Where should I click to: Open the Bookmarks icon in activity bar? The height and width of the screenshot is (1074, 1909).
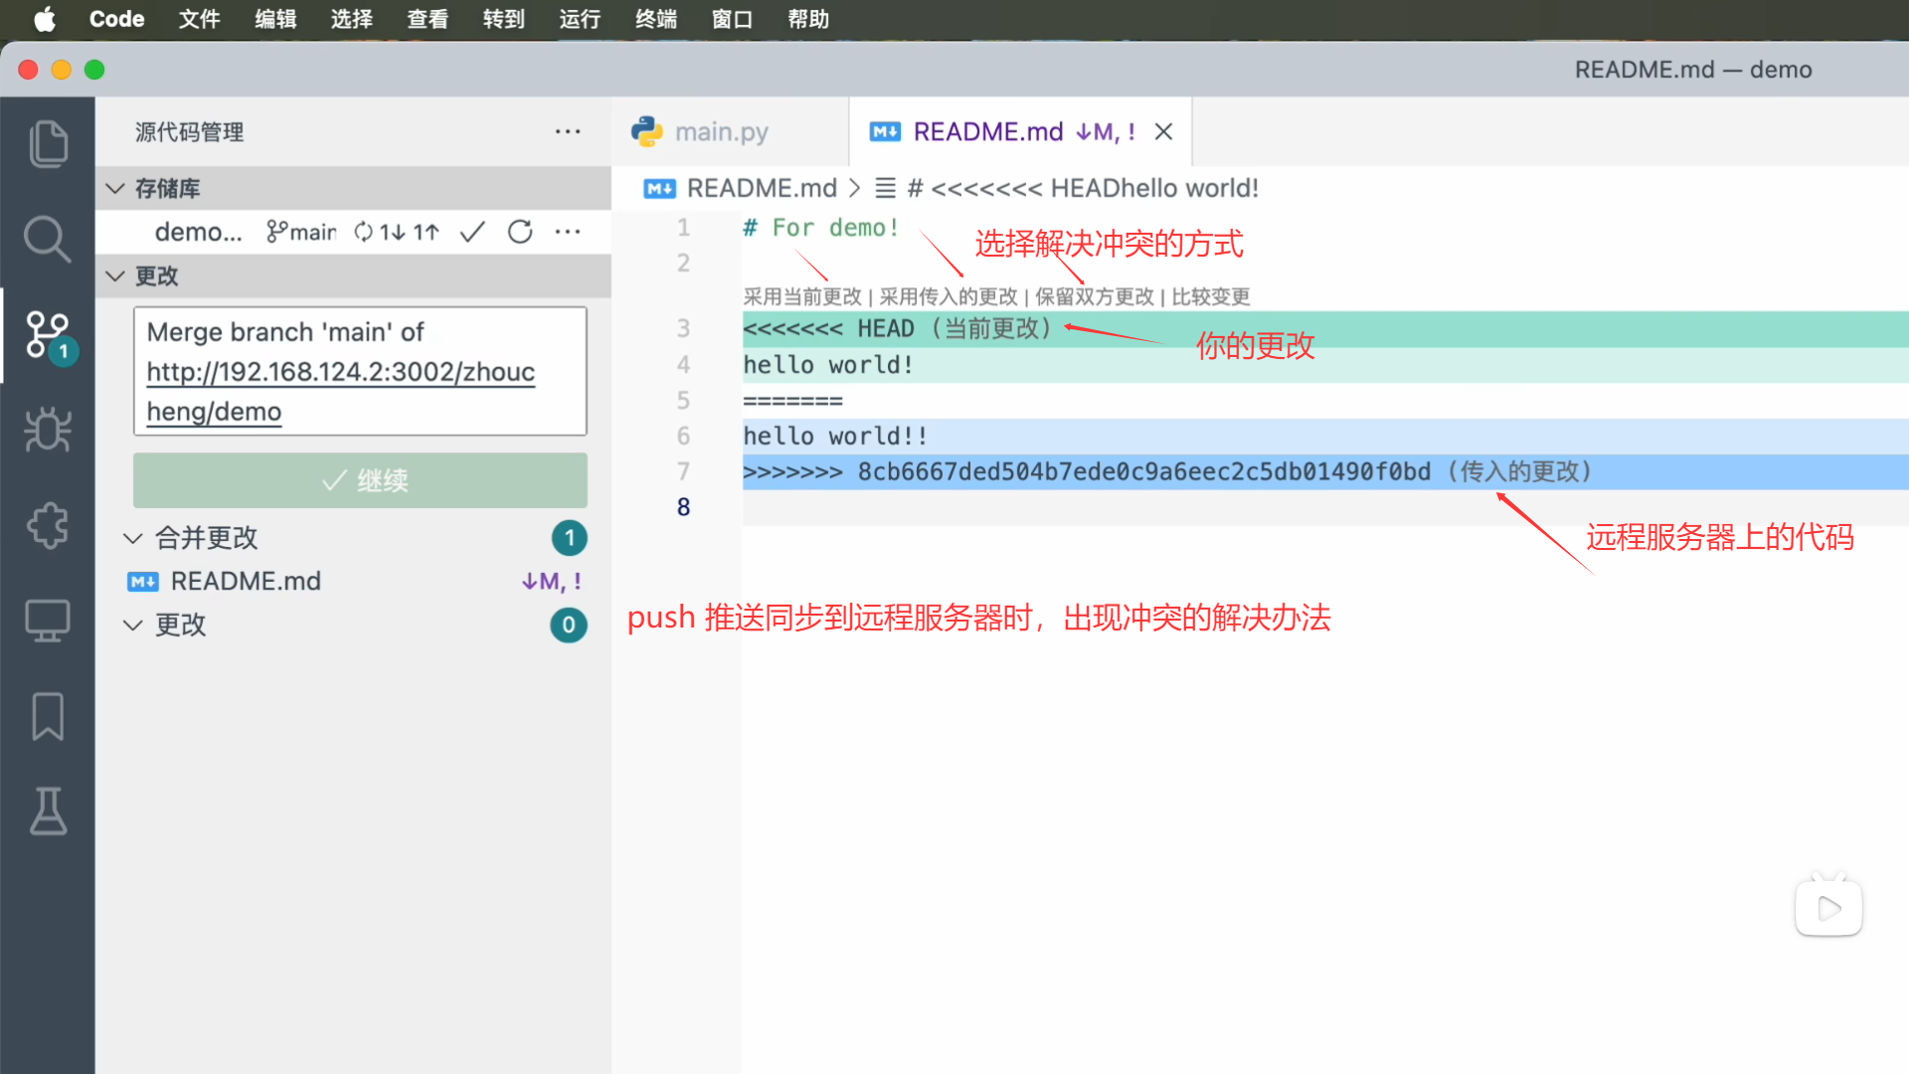pos(48,716)
